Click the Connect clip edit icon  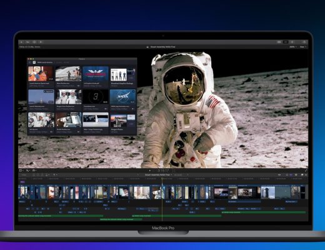[34, 175]
